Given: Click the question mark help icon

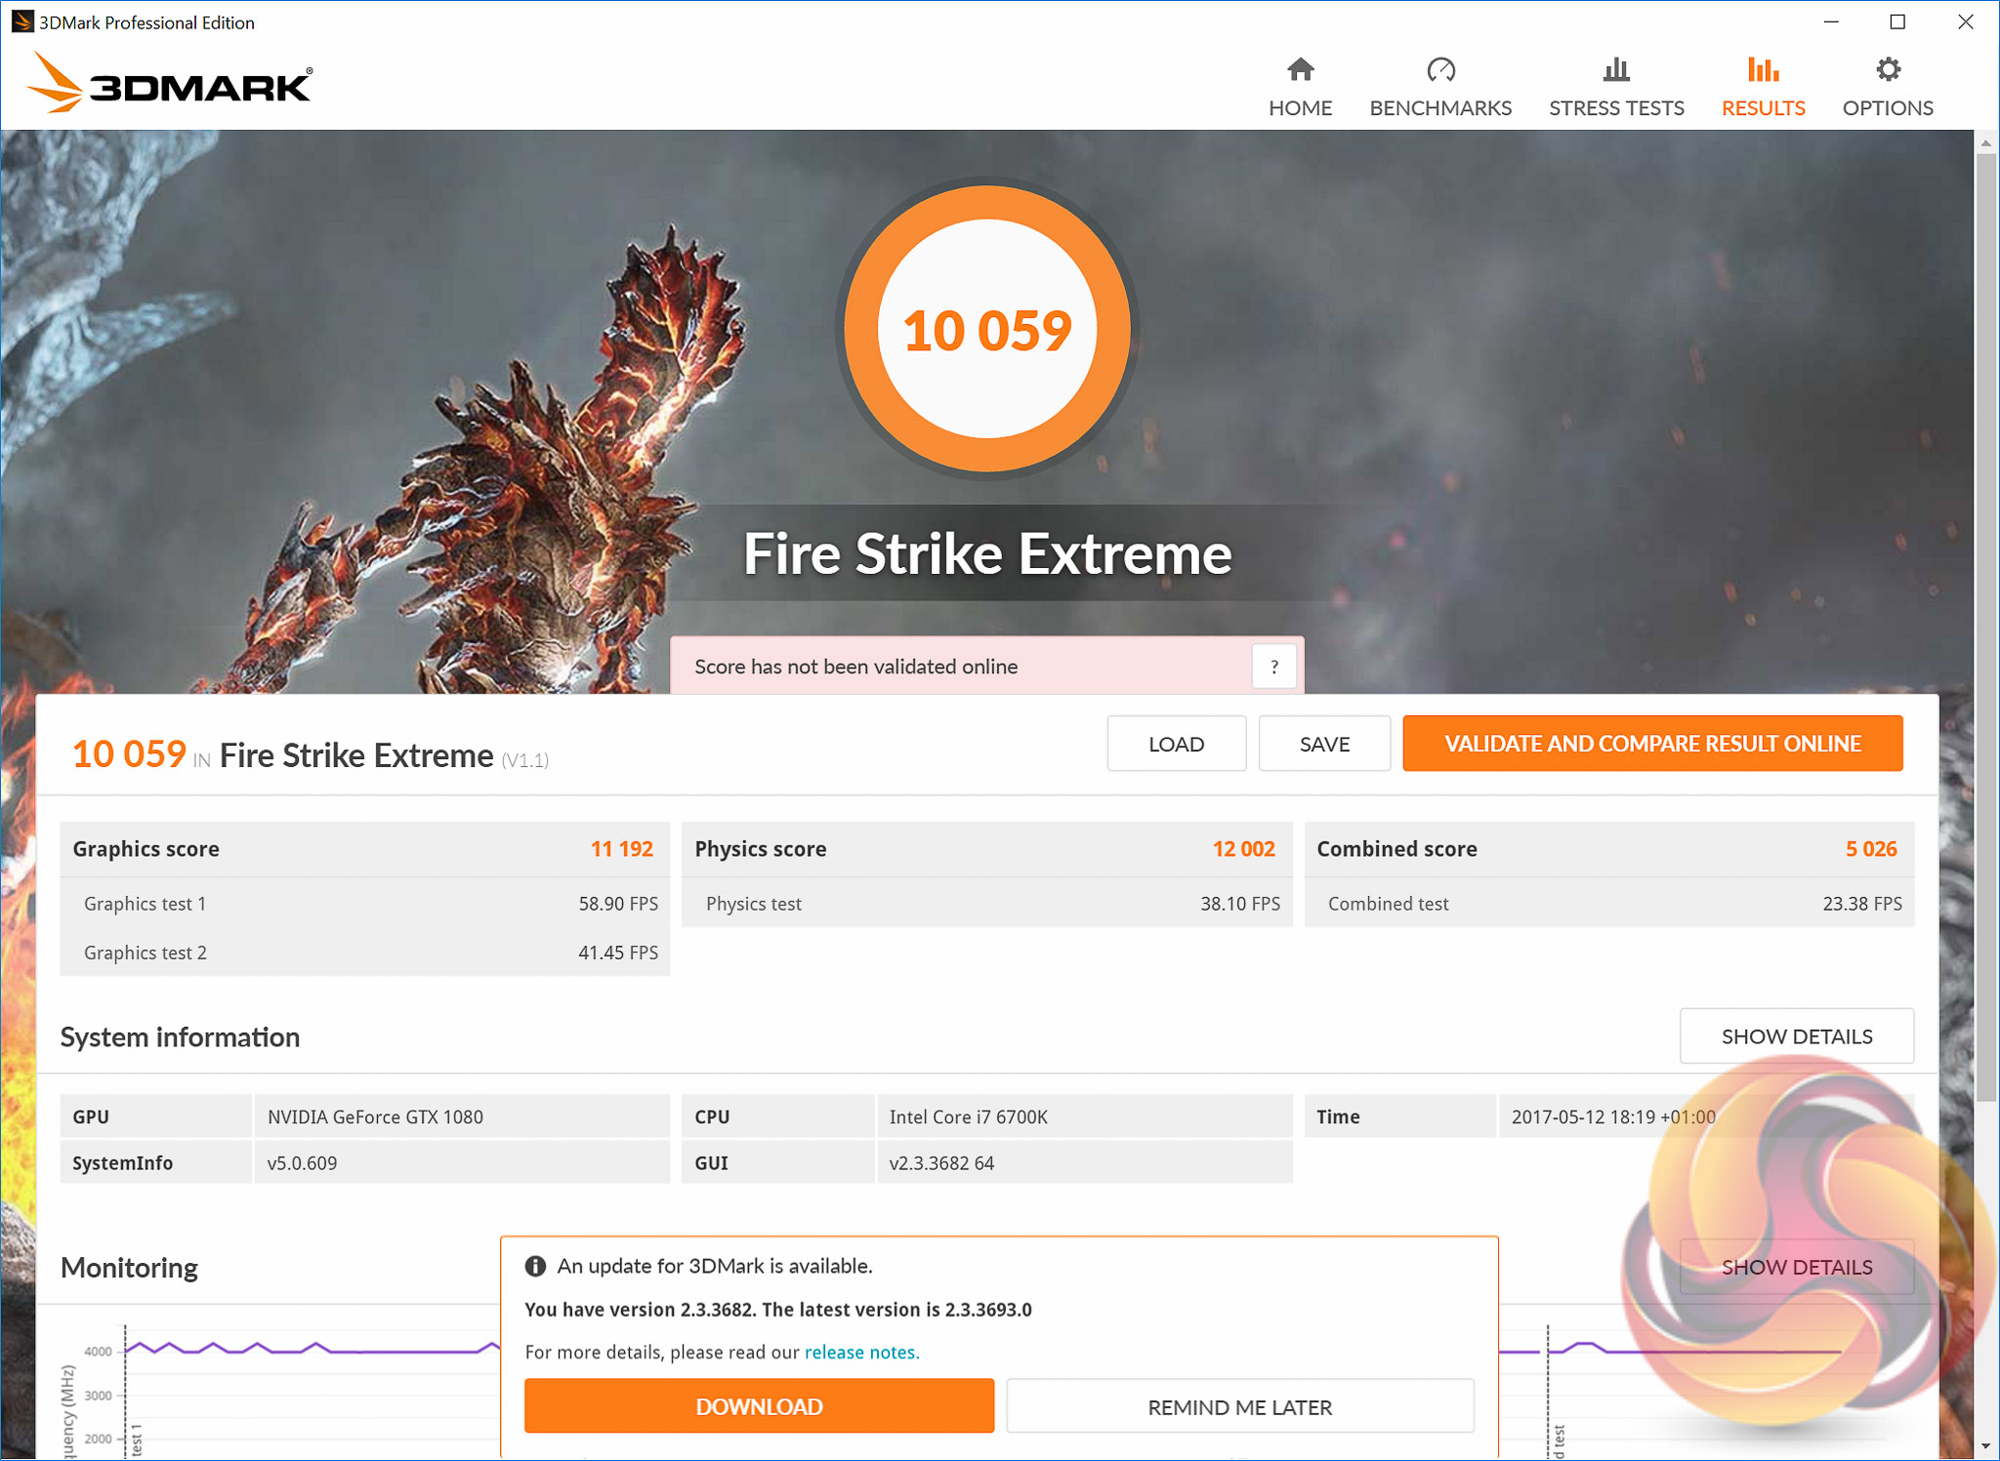Looking at the screenshot, I should pyautogui.click(x=1273, y=668).
